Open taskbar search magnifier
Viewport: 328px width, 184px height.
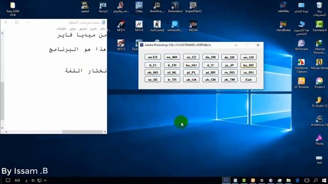(316, 180)
